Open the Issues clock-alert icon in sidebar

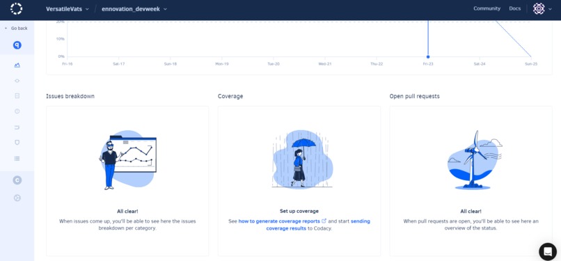coord(17,111)
